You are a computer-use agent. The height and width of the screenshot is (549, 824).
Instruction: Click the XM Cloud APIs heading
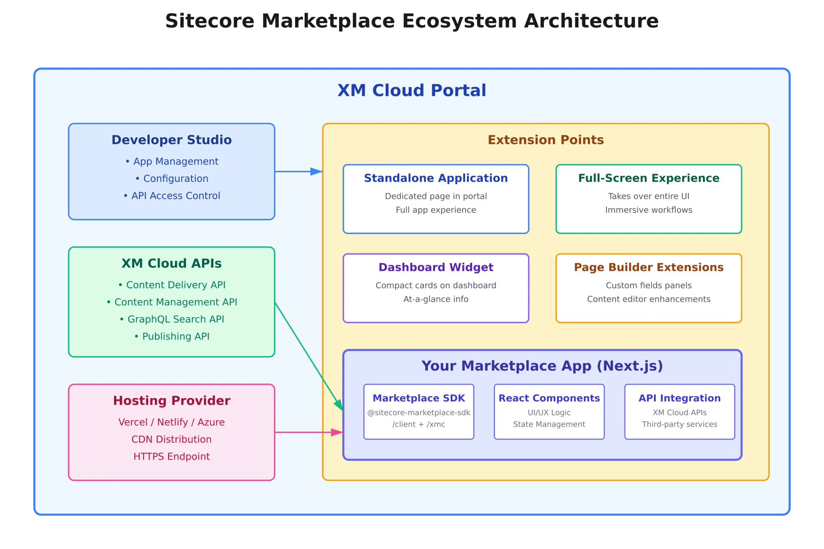(x=171, y=264)
